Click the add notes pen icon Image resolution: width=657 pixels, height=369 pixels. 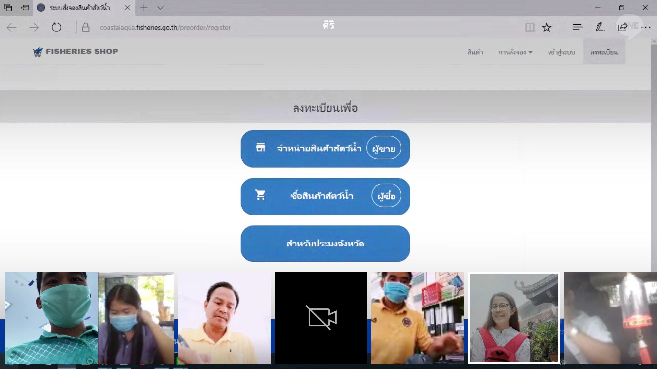click(x=600, y=28)
